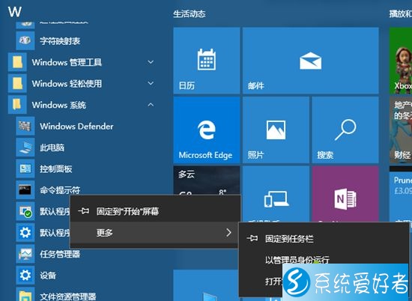Viewport: 412px width, 301px height.
Task: Click the Windows 轻松使用 folder icon
Action: (x=17, y=84)
